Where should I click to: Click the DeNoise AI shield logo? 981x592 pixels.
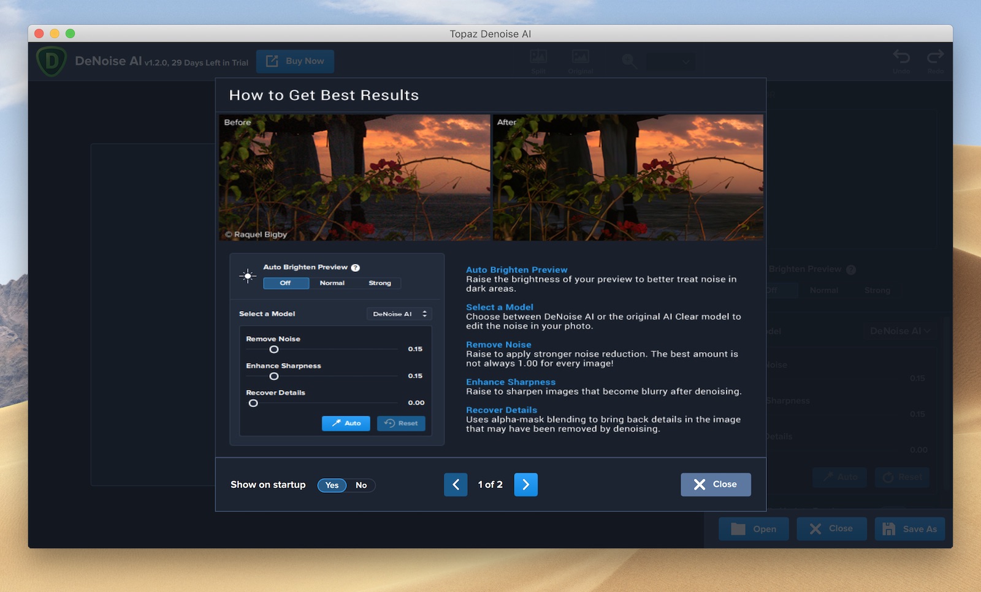pyautogui.click(x=52, y=61)
